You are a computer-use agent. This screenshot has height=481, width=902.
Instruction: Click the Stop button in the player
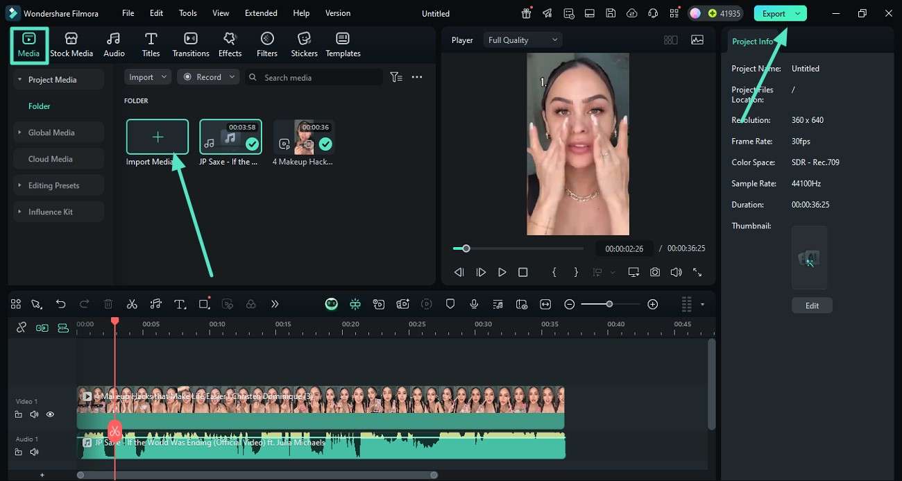[x=523, y=273]
